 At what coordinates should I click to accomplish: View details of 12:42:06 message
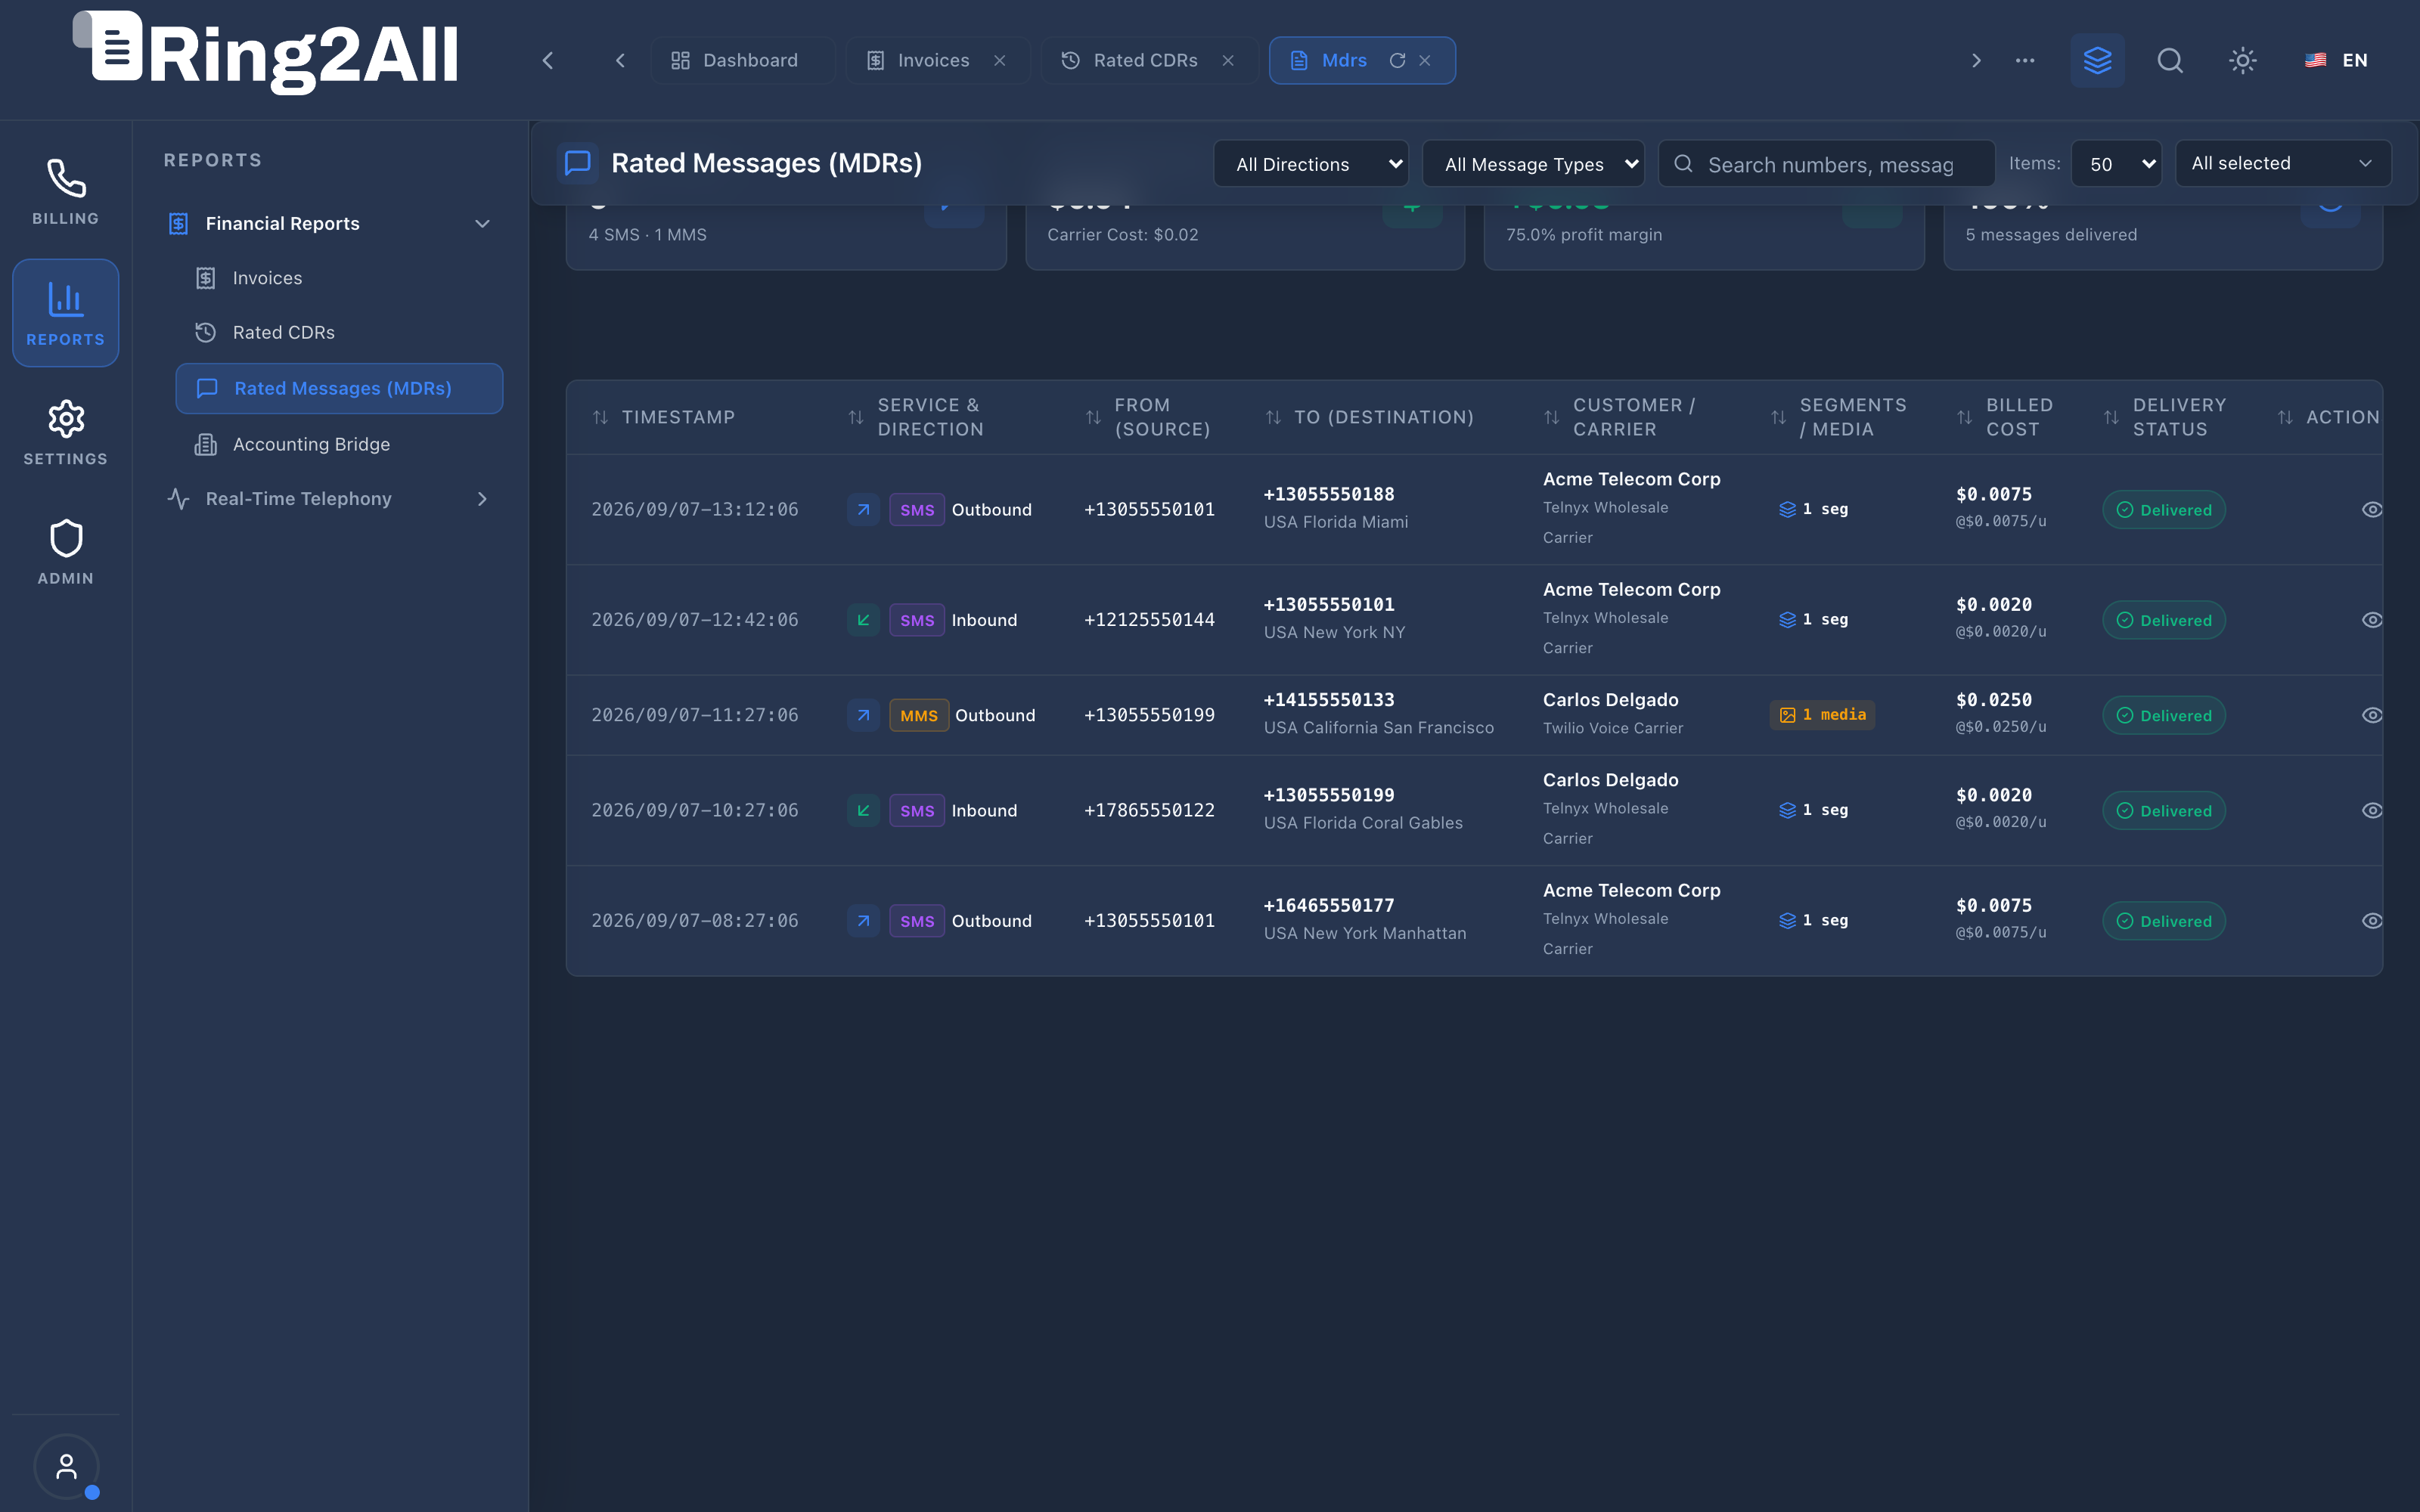pyautogui.click(x=2371, y=620)
